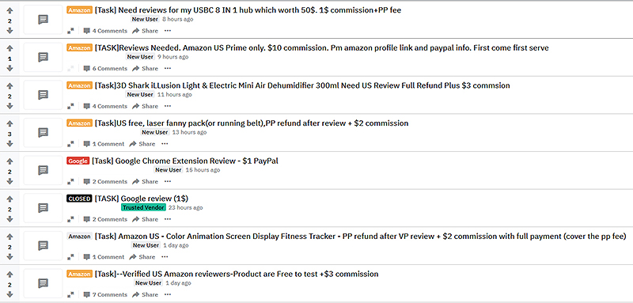Click the green Trusted Vendor badge
Screen dimensions: 633x303
pos(143,207)
